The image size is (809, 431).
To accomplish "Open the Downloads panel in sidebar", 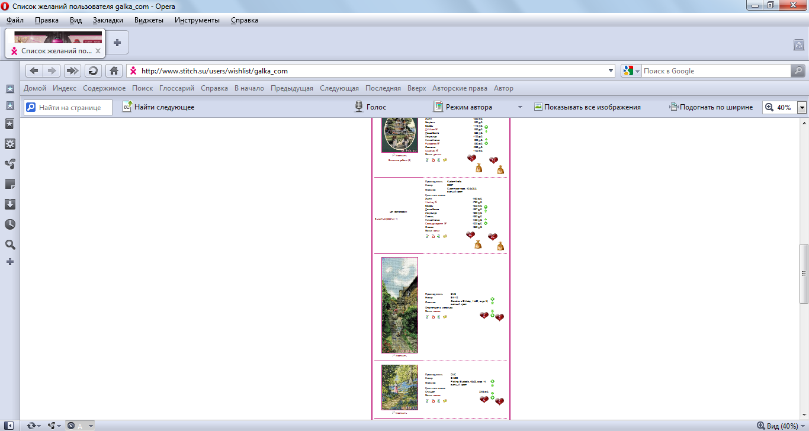I will click(x=10, y=204).
